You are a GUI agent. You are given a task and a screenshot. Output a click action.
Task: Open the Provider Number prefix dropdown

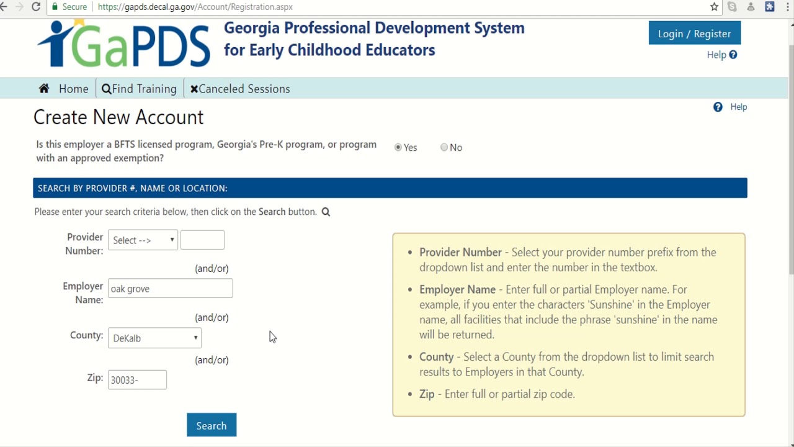coord(143,240)
